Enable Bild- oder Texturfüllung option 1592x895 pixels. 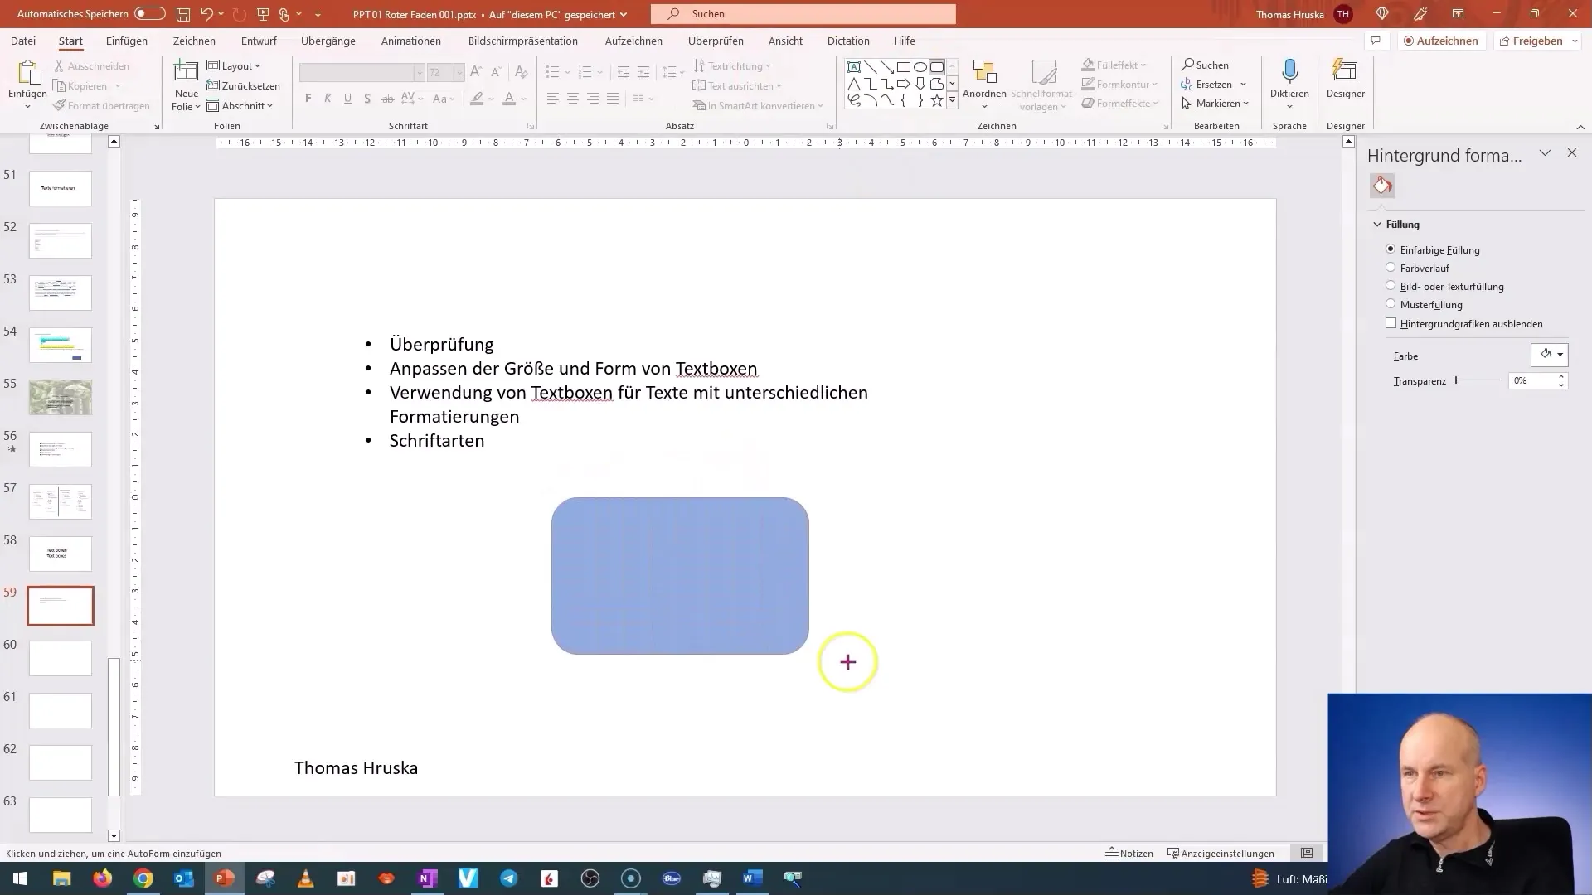coord(1391,286)
